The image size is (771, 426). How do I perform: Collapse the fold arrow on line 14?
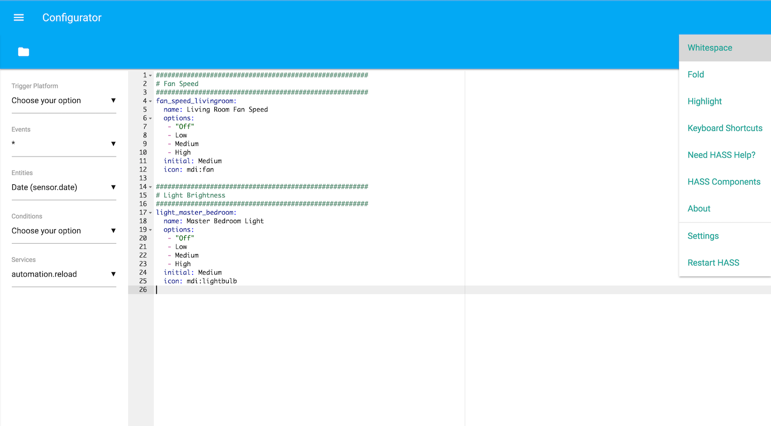point(151,187)
